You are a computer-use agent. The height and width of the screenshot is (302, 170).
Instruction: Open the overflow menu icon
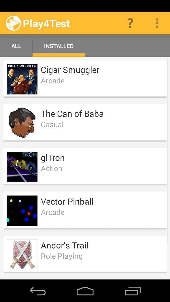pos(157,23)
